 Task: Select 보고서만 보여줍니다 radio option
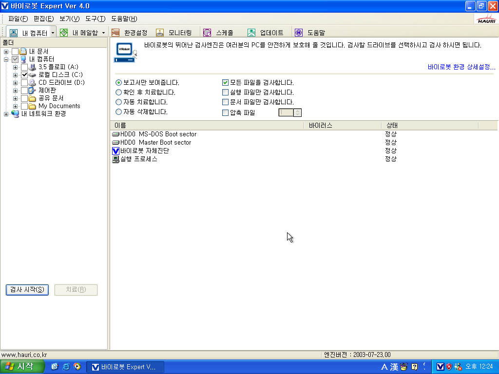119,83
